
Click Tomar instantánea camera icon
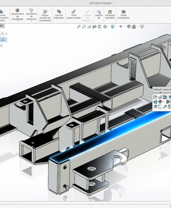[123, 12]
